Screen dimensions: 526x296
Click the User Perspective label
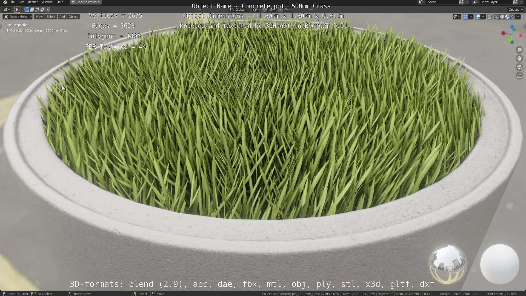click(17, 25)
